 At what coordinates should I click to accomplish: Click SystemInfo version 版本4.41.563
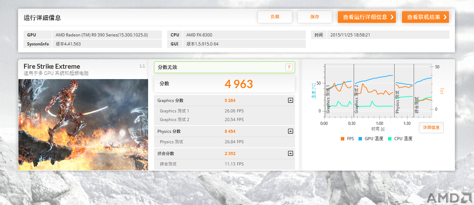click(68, 44)
